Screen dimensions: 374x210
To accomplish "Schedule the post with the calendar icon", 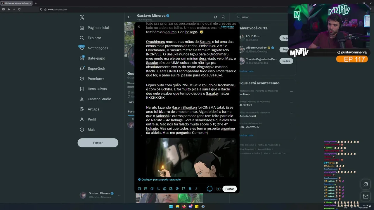I will 171,189.
